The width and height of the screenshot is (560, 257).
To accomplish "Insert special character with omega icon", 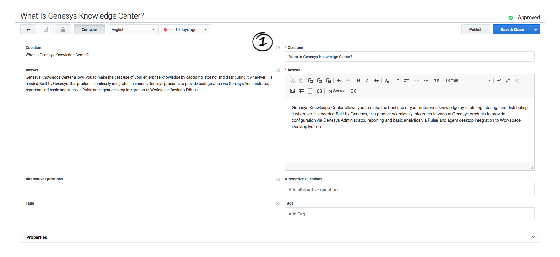I will click(319, 91).
